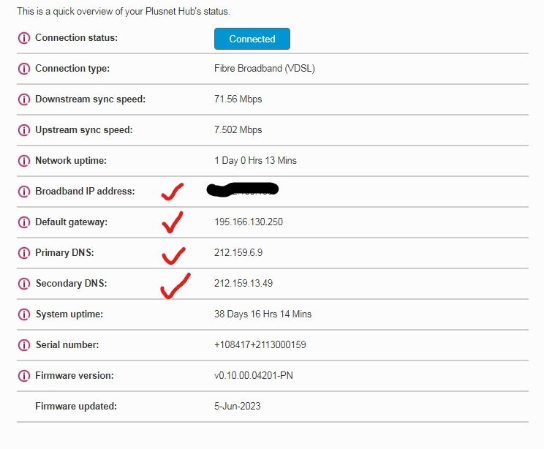Open the info icon next to Connection type
The height and width of the screenshot is (449, 544).
point(23,69)
